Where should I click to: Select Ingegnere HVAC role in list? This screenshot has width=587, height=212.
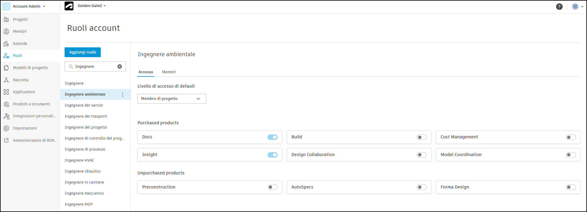click(x=80, y=160)
